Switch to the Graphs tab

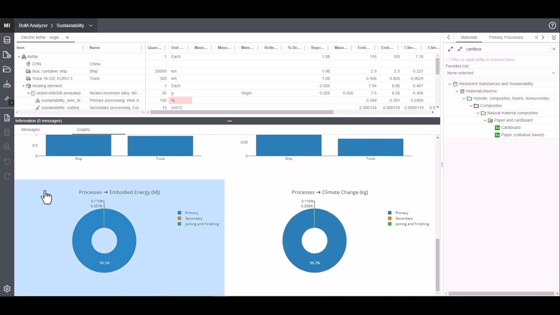coord(84,129)
